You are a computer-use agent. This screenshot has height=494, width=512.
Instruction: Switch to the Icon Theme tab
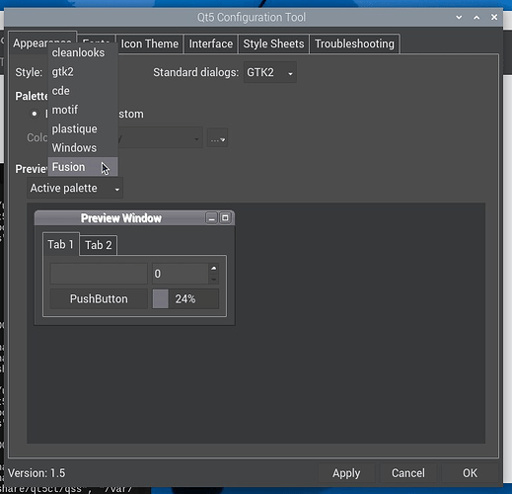point(149,43)
